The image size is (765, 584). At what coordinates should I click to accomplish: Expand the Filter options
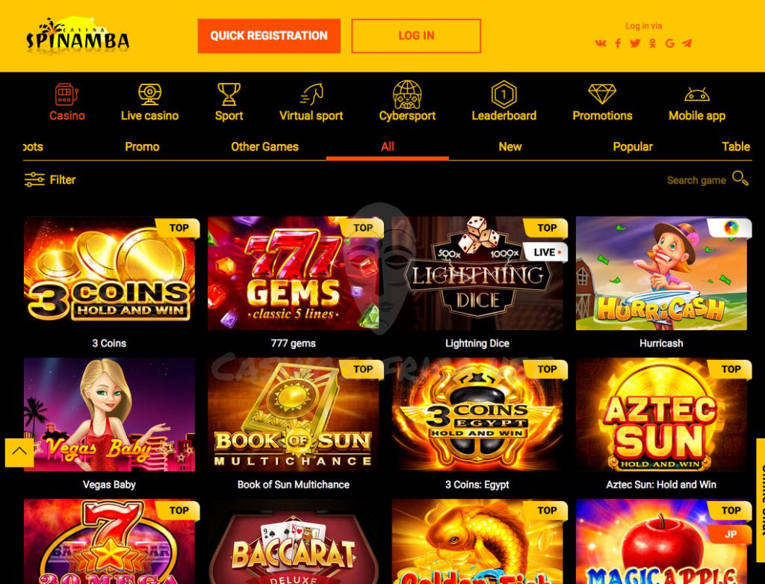click(x=50, y=179)
